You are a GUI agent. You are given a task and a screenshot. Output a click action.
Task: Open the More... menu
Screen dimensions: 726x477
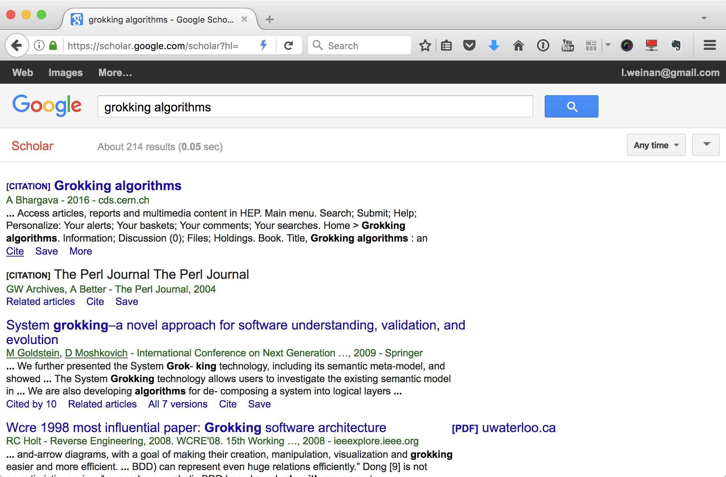(115, 73)
